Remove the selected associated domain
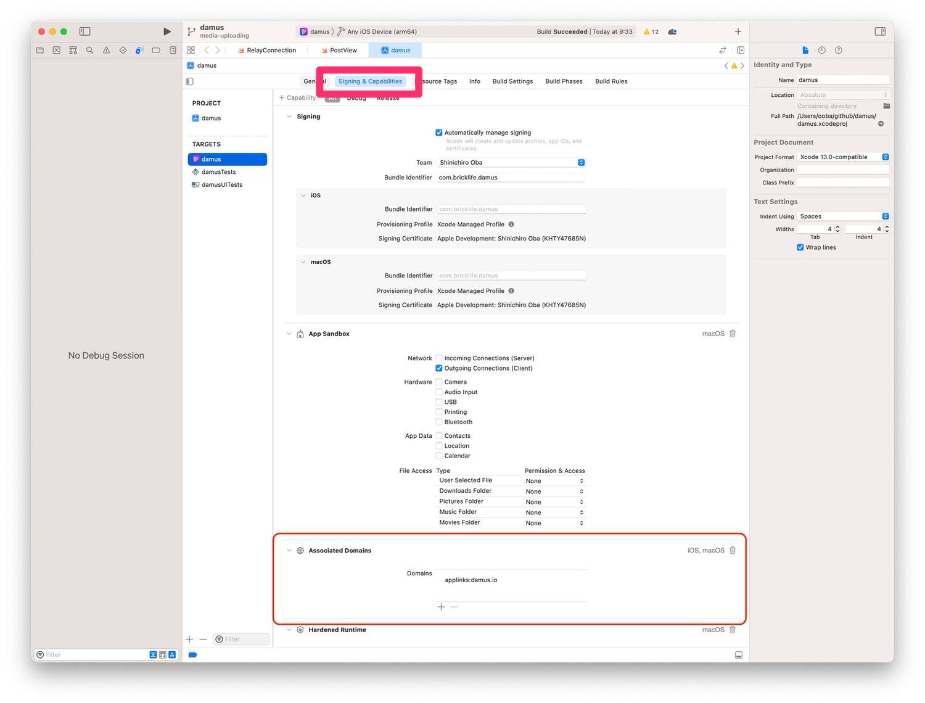This screenshot has width=925, height=703. point(454,607)
